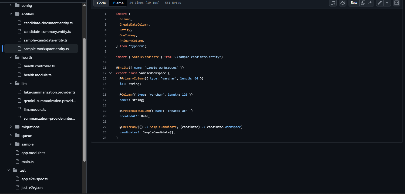Click the 'typeorm' string on line 7
The height and width of the screenshot is (194, 405).
click(137, 46)
